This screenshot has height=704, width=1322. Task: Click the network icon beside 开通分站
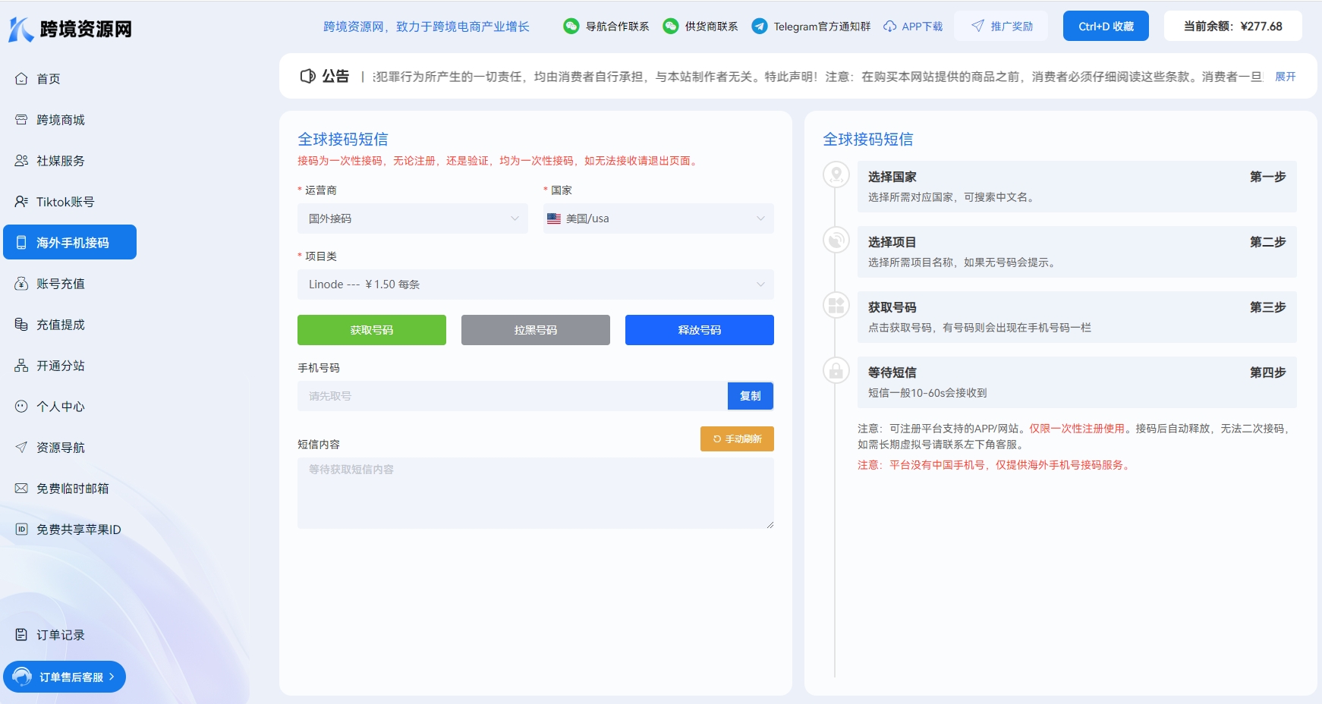coord(21,366)
